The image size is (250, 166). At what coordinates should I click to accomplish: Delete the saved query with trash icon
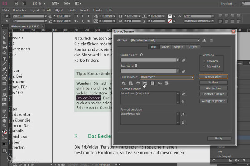(211, 41)
